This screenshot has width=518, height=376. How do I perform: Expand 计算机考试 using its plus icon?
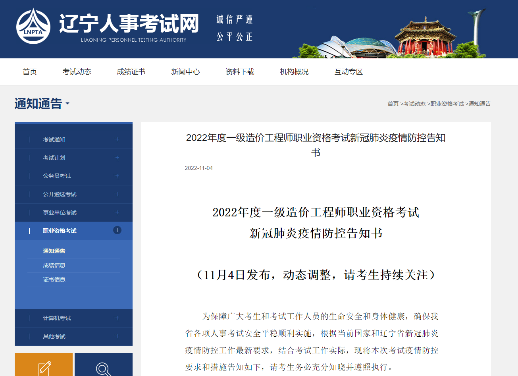pos(117,318)
